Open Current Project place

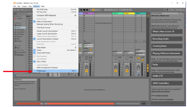20,52
